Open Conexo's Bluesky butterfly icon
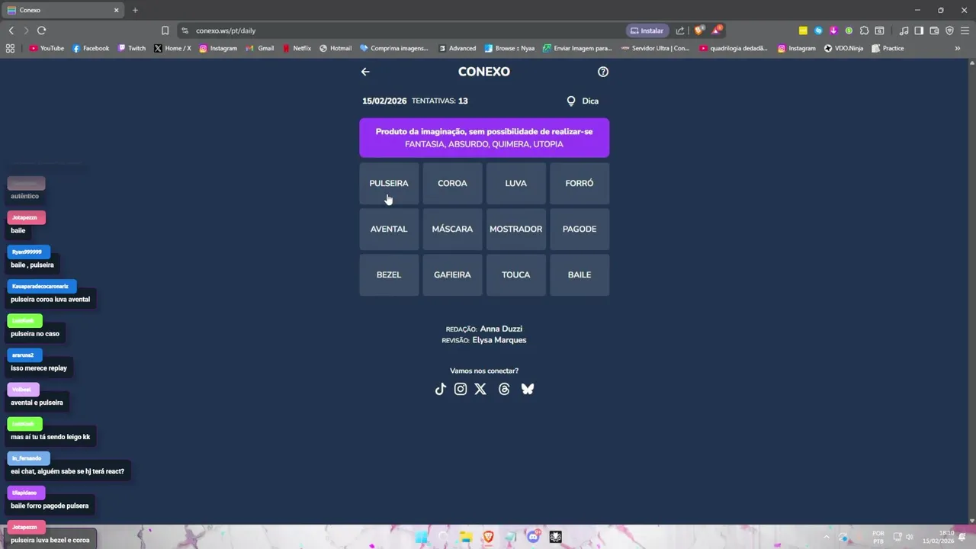The width and height of the screenshot is (976, 549). (528, 389)
